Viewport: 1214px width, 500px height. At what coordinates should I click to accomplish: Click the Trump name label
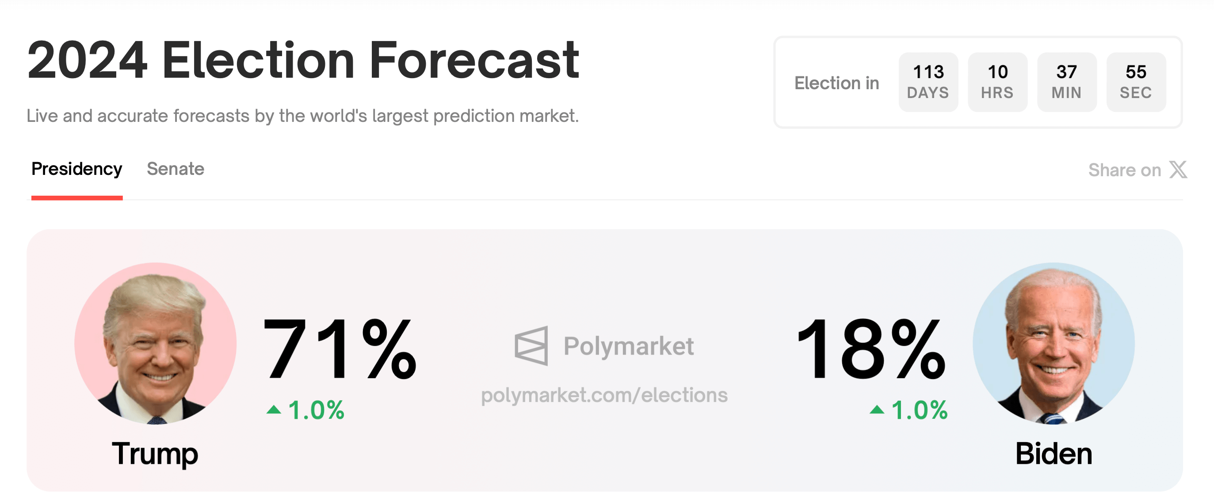click(155, 454)
